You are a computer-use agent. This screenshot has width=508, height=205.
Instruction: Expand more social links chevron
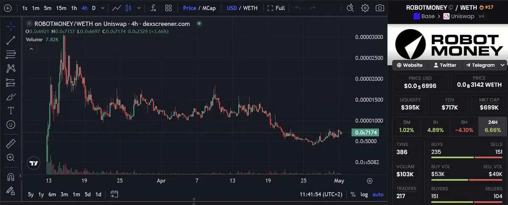(x=502, y=65)
